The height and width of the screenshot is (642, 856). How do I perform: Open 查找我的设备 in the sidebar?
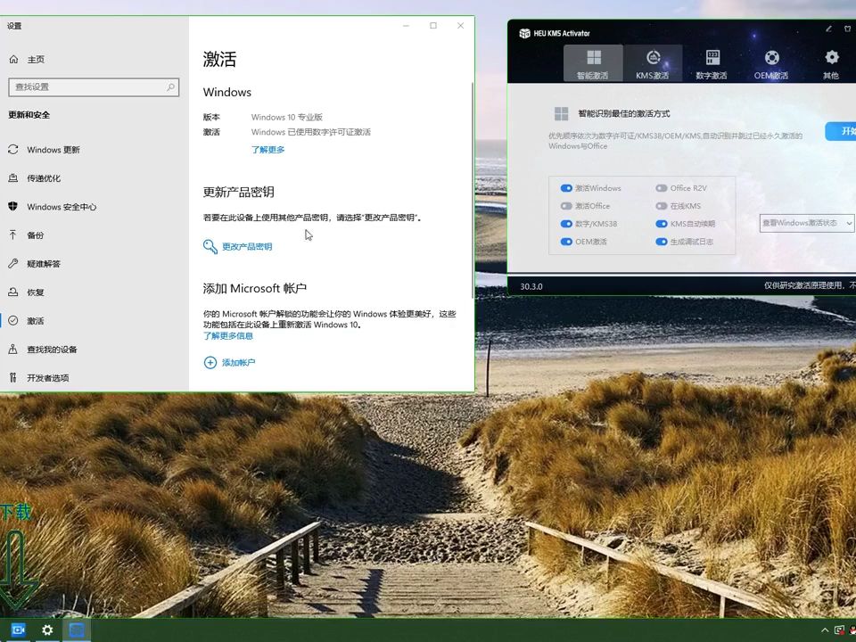pyautogui.click(x=53, y=349)
